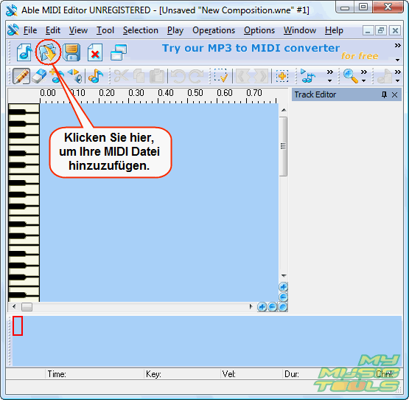Open the play toolbar options dropdown arrow

tap(329, 80)
